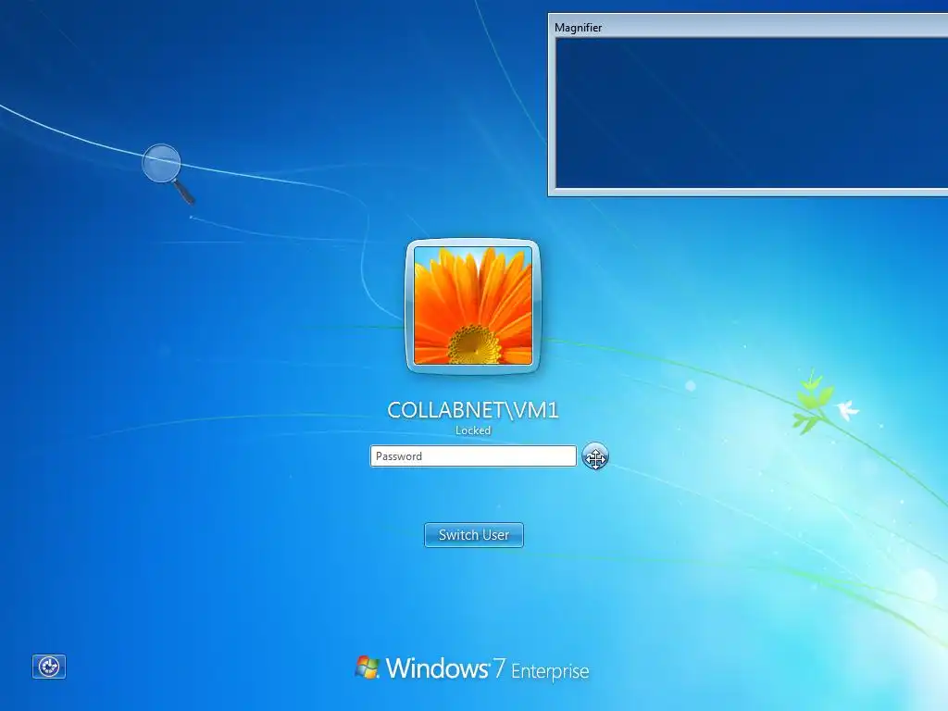Viewport: 948px width, 711px height.
Task: Click the Locked status text
Action: 473,430
